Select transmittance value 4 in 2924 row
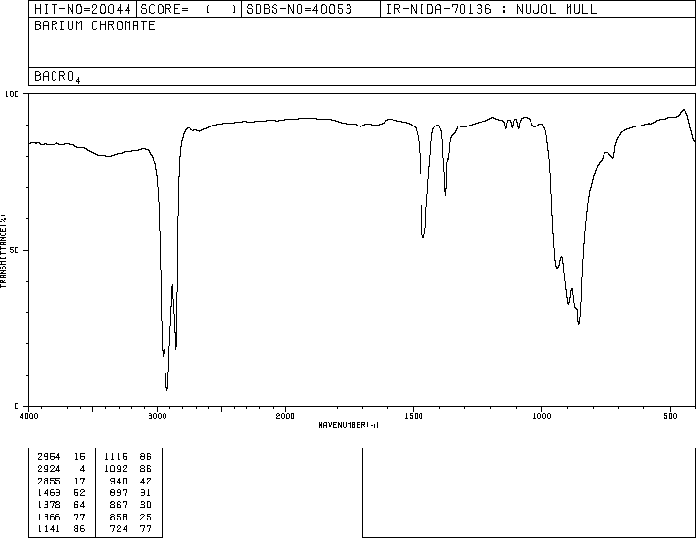Viewport: 696px width, 538px height. pos(82,468)
